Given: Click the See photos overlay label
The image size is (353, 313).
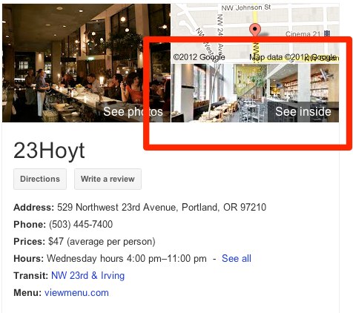Looking at the screenshot, I should pyautogui.click(x=133, y=111).
